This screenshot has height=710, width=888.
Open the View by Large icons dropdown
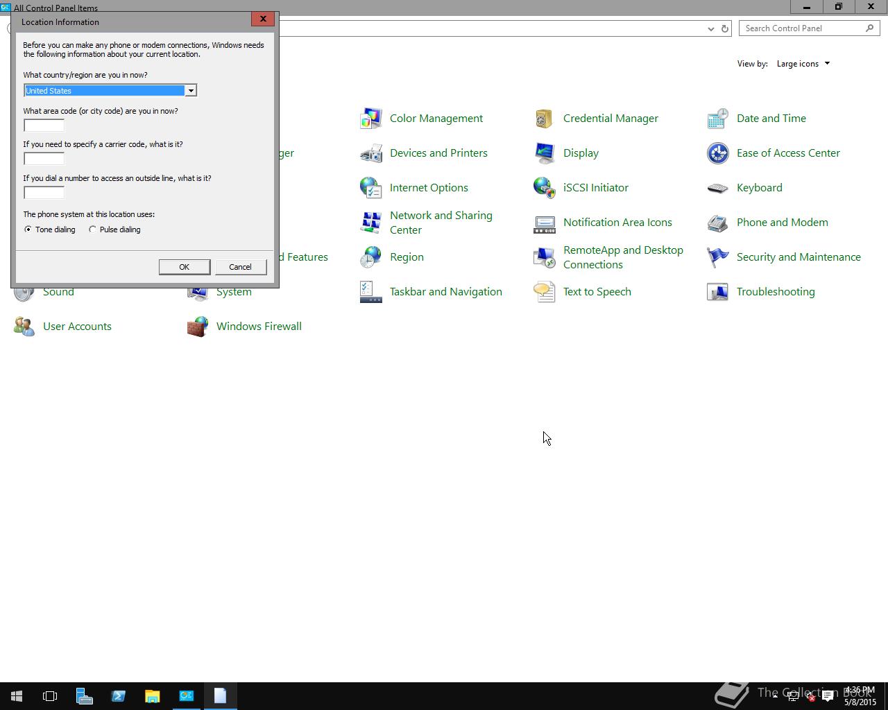pos(803,64)
